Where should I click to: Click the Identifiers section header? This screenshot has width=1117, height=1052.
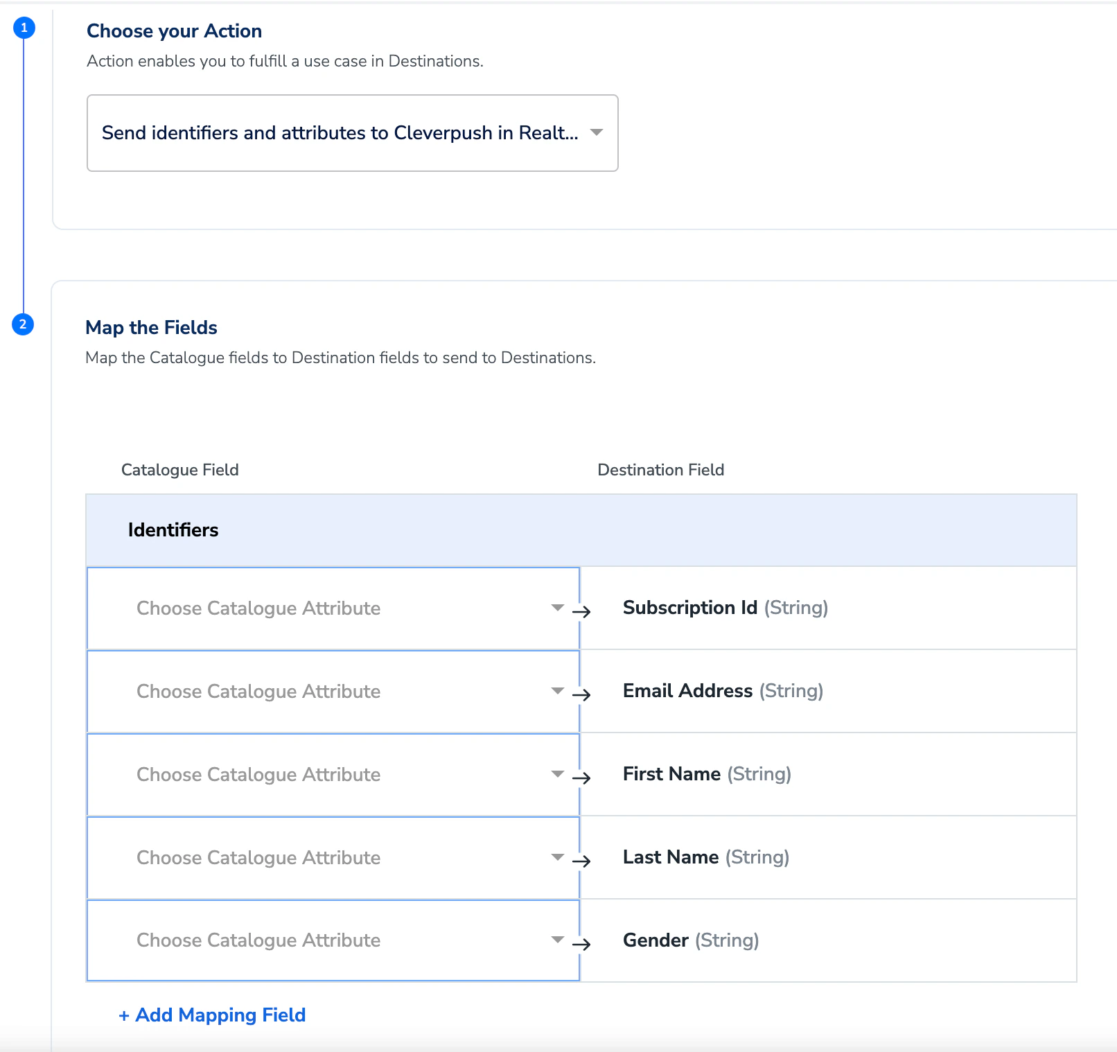[581, 530]
